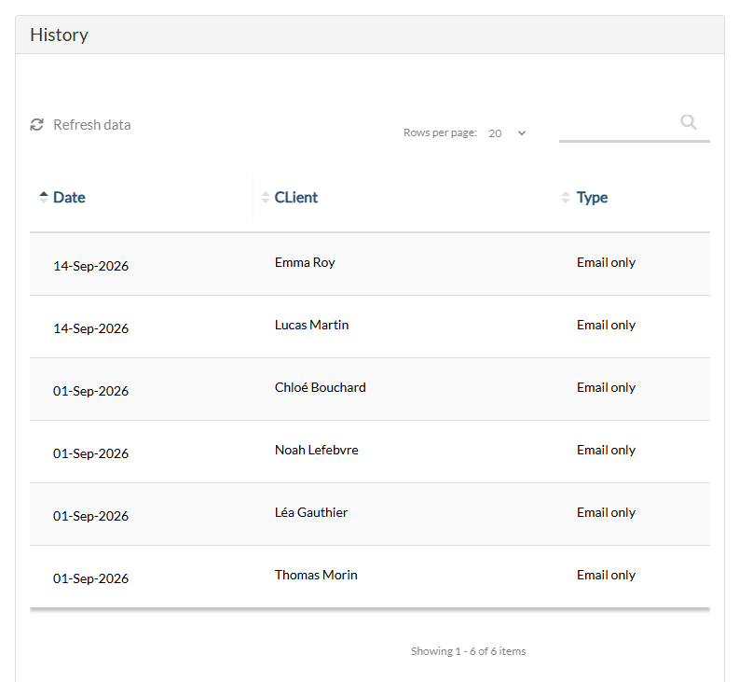Click the CLient column sort arrows
The height and width of the screenshot is (682, 739).
pos(266,197)
